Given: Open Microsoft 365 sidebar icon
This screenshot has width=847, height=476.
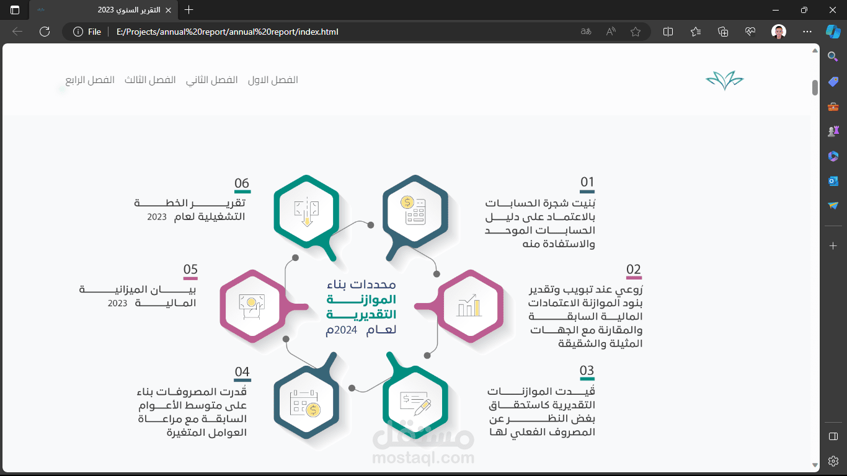Looking at the screenshot, I should 833,156.
